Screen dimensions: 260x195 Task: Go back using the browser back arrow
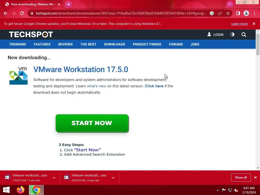[6, 13]
